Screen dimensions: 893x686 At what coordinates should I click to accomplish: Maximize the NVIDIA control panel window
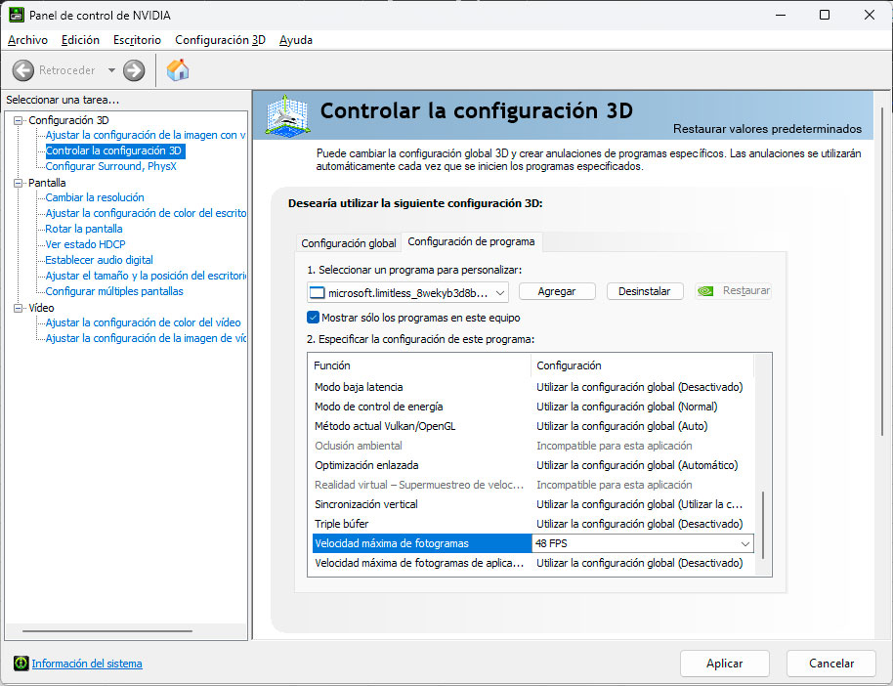[x=824, y=15]
